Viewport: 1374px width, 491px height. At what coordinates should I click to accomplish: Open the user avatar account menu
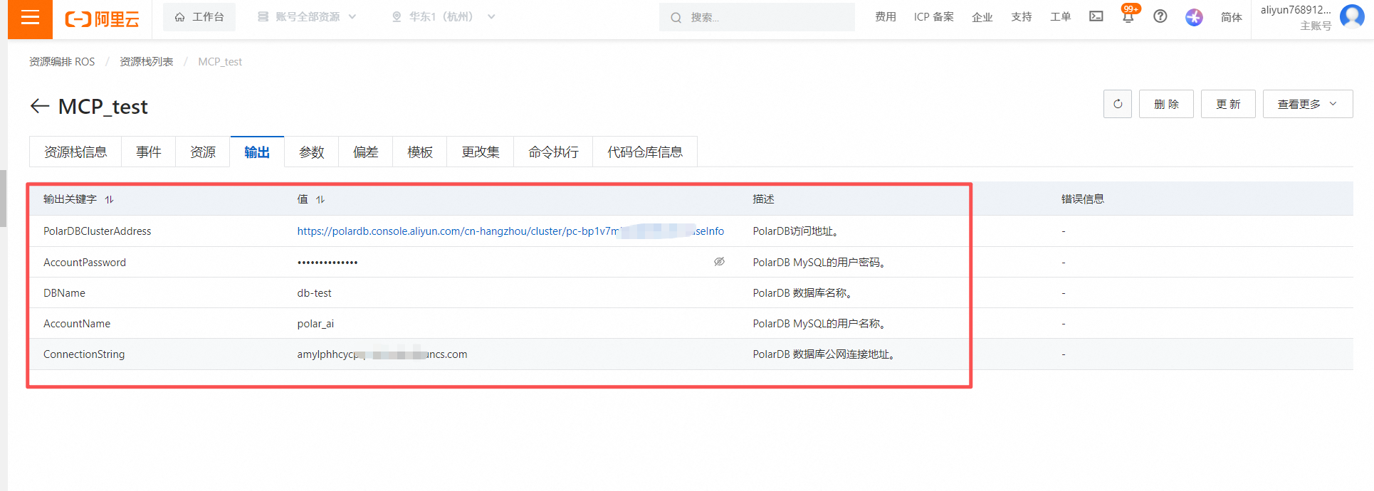1352,16
